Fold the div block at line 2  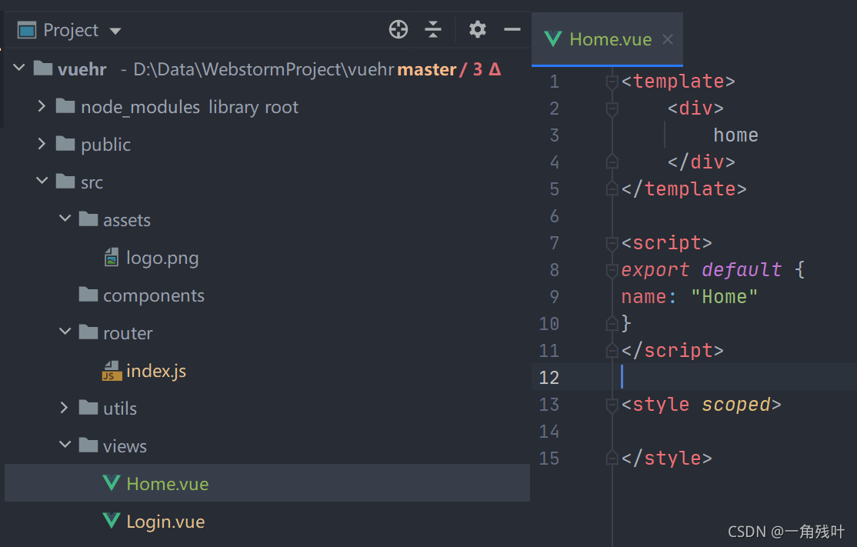[612, 108]
